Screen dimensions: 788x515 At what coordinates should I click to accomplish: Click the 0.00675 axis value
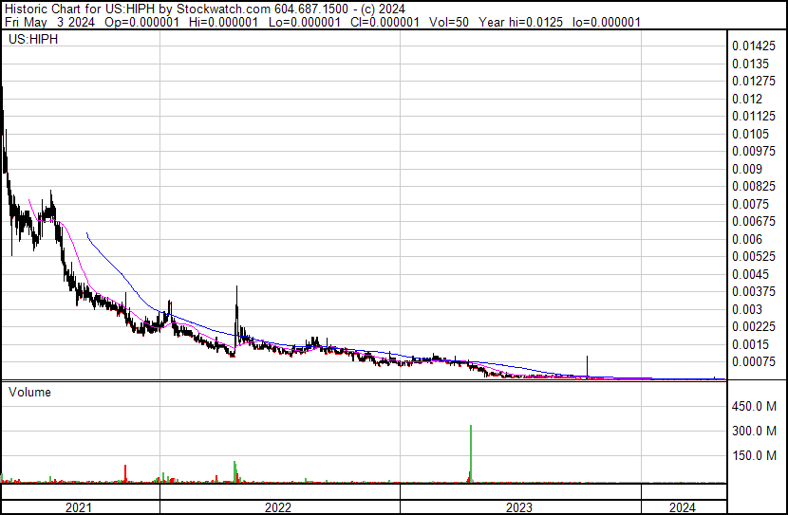(x=754, y=221)
